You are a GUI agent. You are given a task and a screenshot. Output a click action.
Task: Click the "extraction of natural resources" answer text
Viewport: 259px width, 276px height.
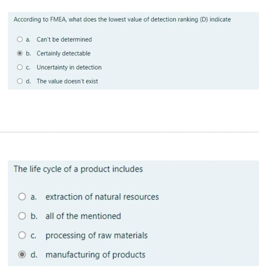coord(102,197)
